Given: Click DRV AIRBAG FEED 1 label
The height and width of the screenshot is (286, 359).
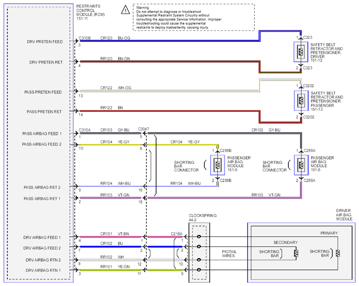Looking at the screenshot, I should click(42, 238).
